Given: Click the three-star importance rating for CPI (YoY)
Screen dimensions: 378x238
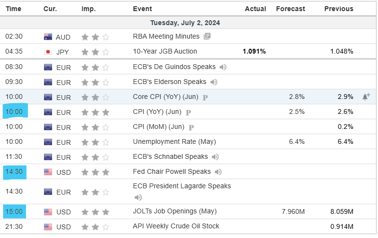Looking at the screenshot, I should tap(95, 112).
